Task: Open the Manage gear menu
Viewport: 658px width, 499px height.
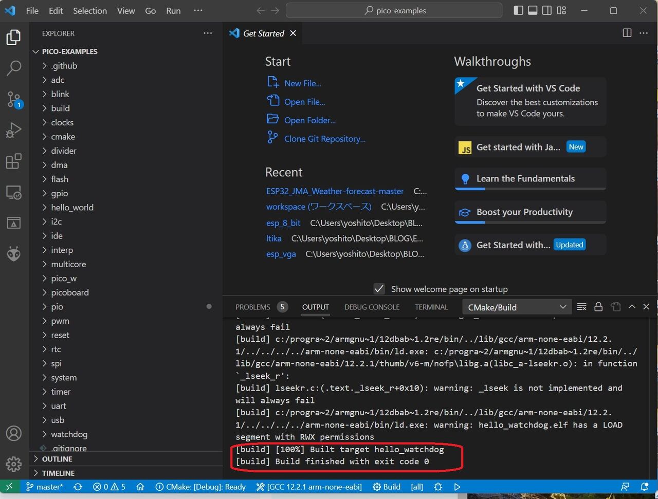Action: pyautogui.click(x=14, y=464)
